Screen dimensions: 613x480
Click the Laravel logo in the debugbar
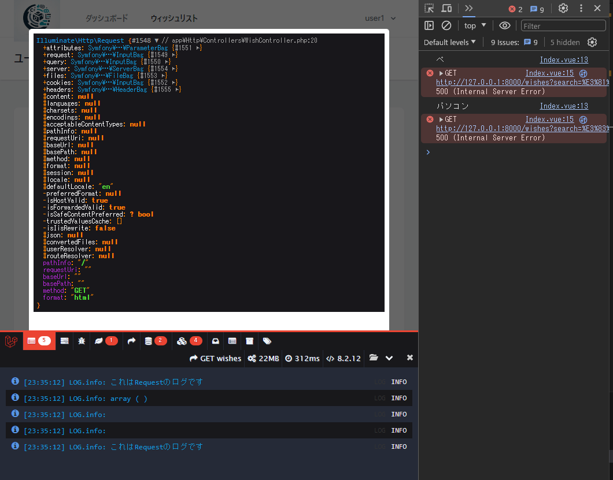12,341
